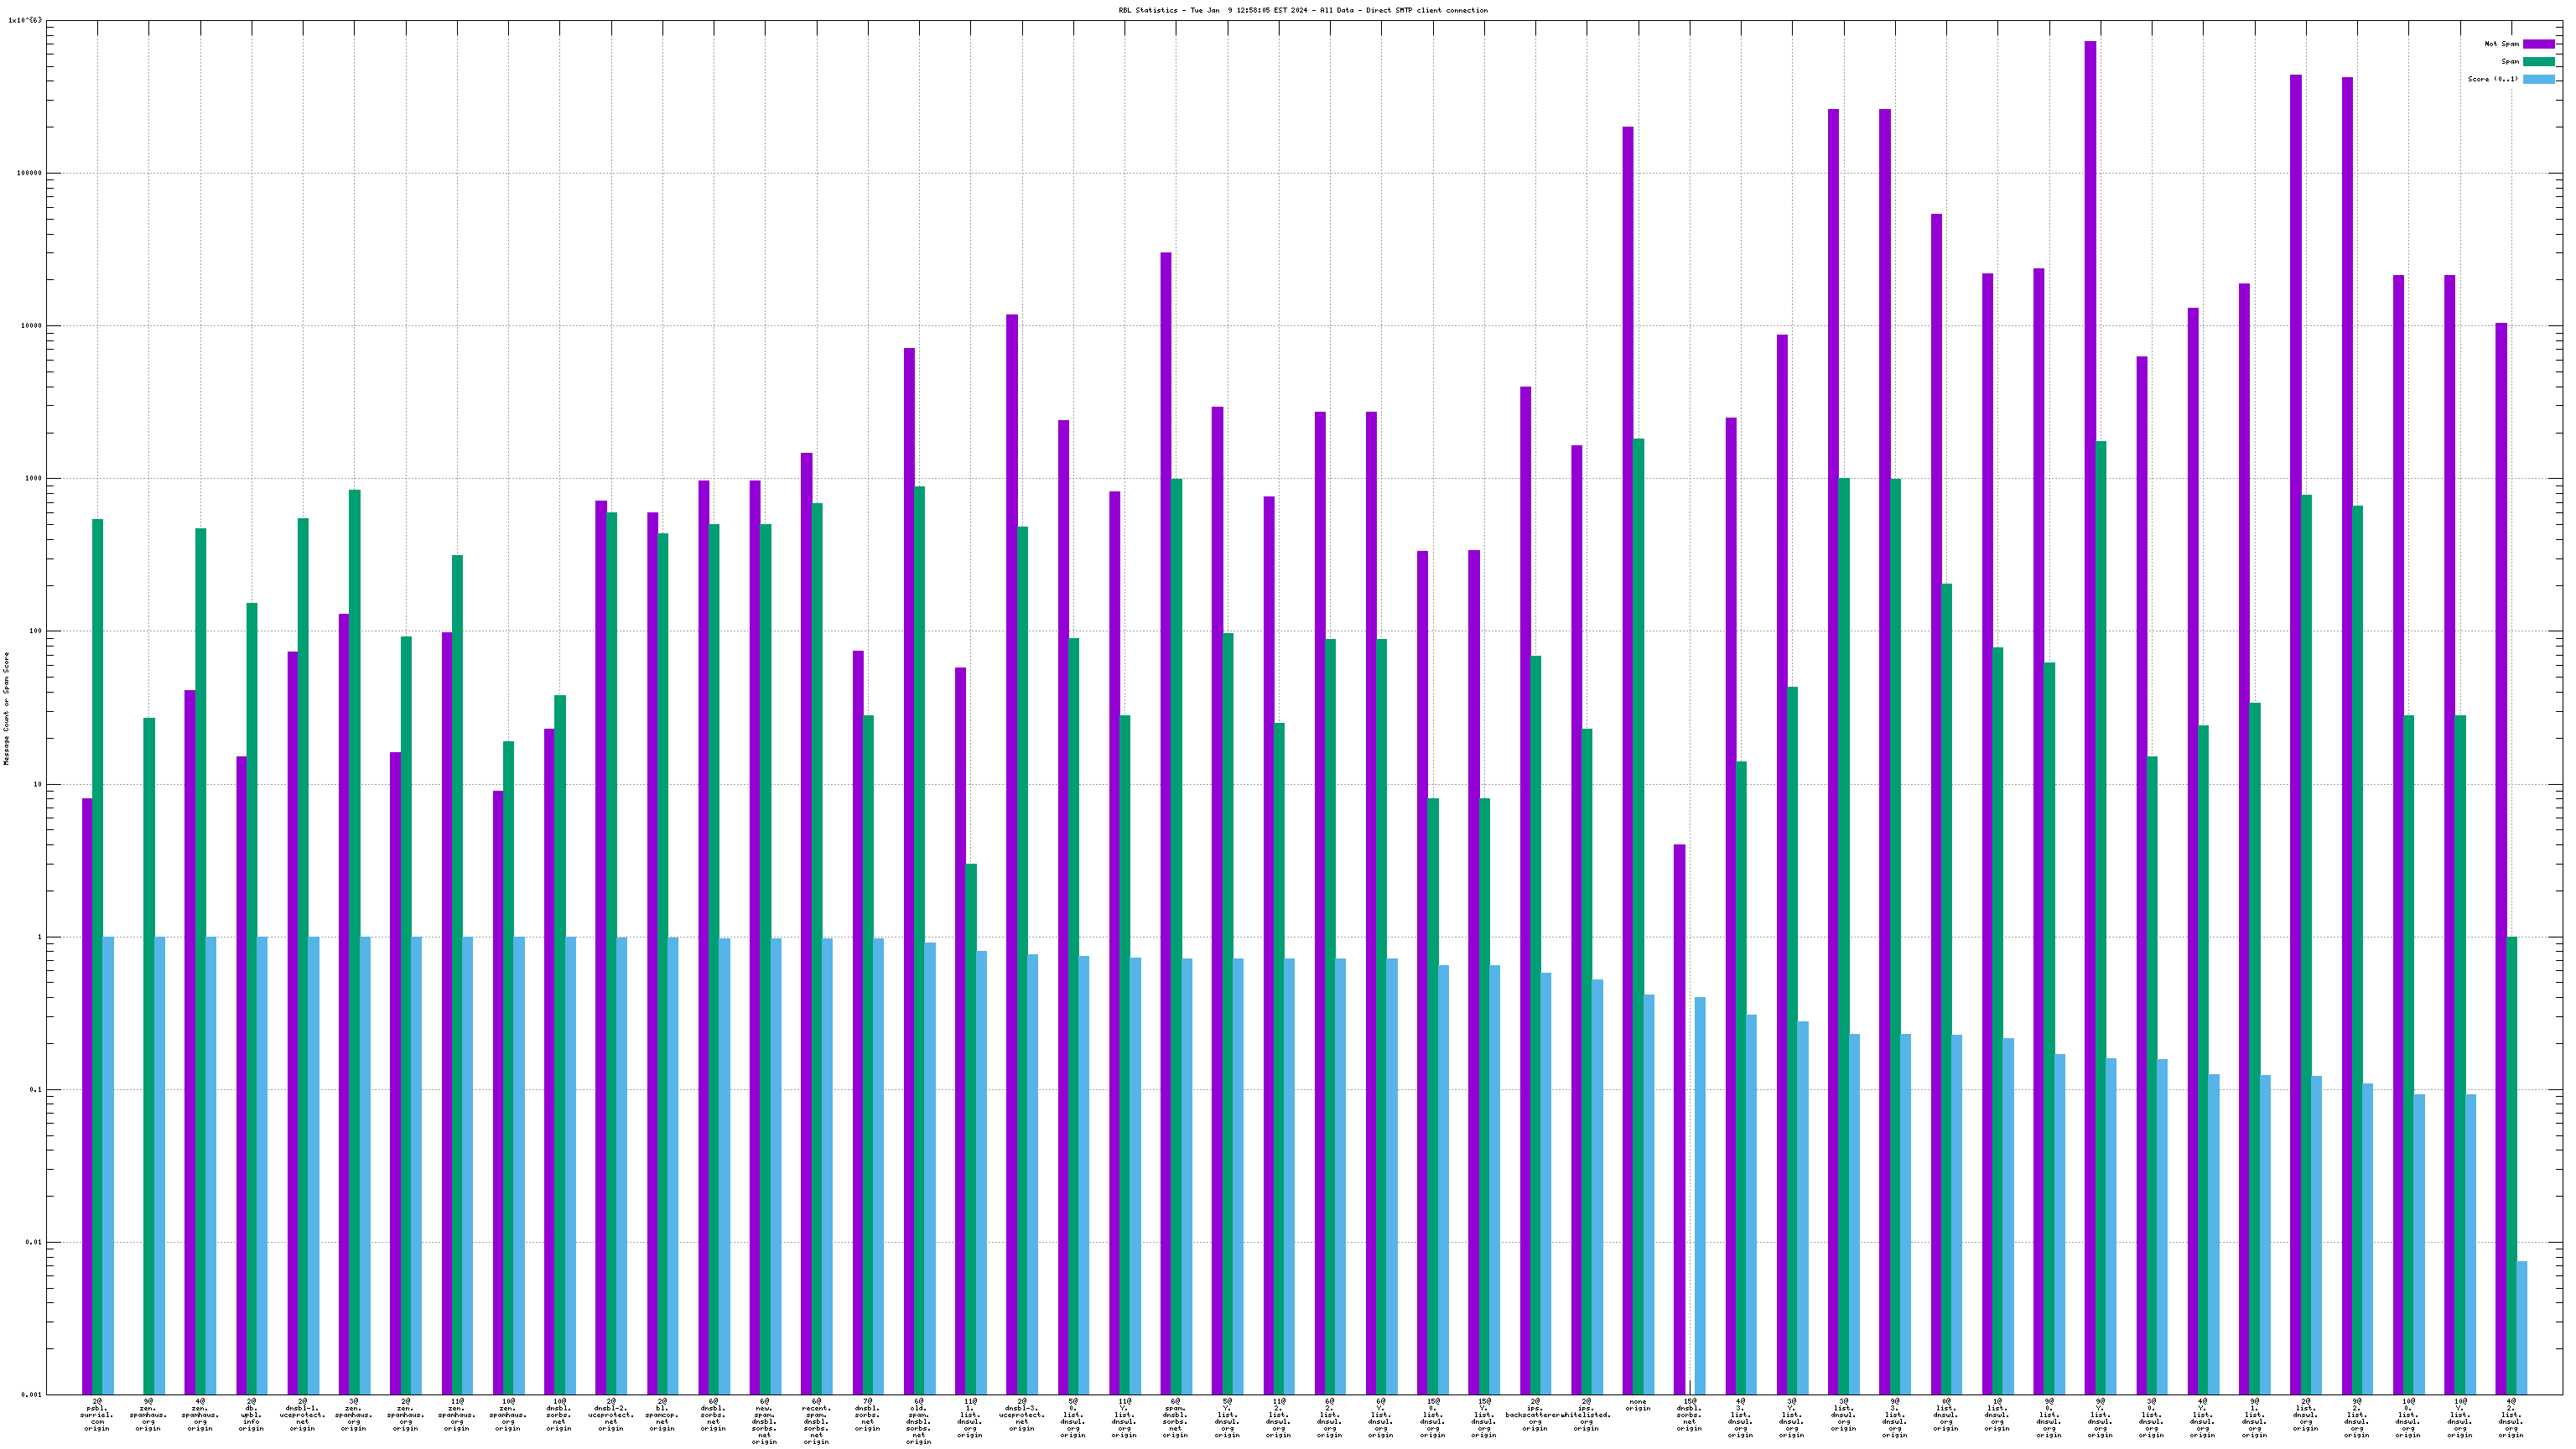Click the 'Not Spam' legend label
Screen dimensions: 2576x1449
point(2501,44)
